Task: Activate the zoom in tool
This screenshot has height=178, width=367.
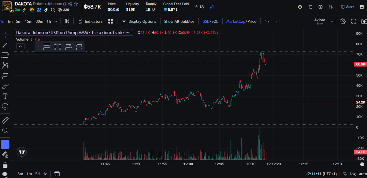Action: [5, 130]
